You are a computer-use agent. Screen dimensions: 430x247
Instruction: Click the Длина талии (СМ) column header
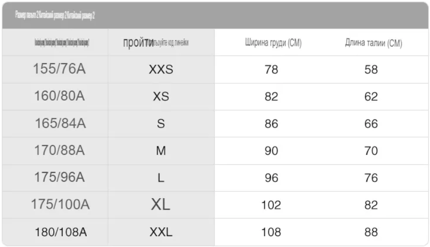point(373,43)
